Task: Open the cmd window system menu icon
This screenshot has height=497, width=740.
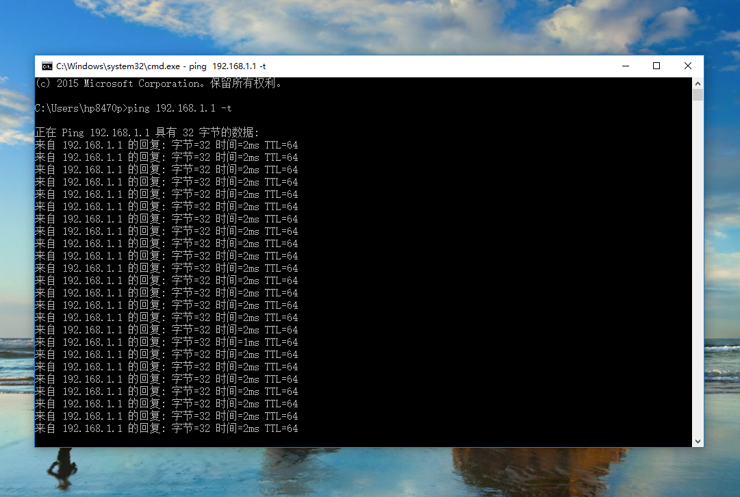Action: click(x=47, y=66)
